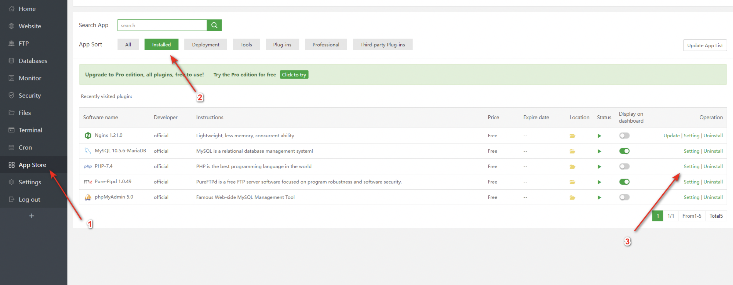The width and height of the screenshot is (733, 285).
Task: Click the Update App List button
Action: pos(705,45)
